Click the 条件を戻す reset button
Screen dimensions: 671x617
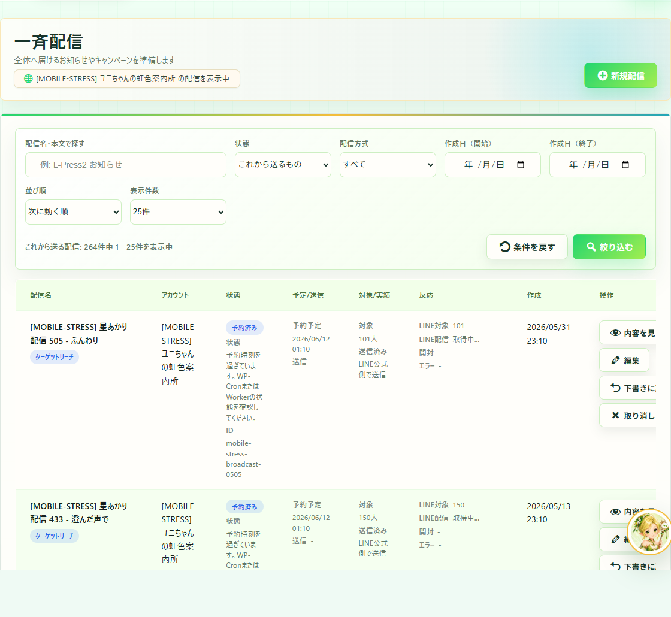(x=527, y=247)
